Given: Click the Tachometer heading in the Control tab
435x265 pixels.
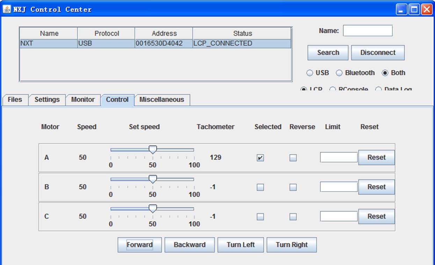Looking at the screenshot, I should pos(216,127).
